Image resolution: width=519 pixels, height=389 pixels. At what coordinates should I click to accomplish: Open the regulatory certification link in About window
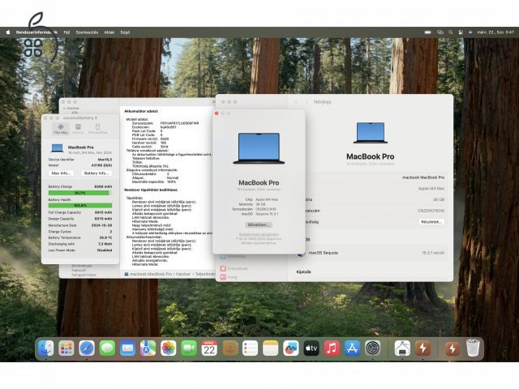pos(259,234)
